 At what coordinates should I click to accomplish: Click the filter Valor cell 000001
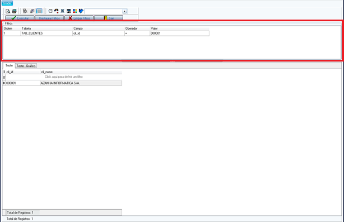(180, 33)
